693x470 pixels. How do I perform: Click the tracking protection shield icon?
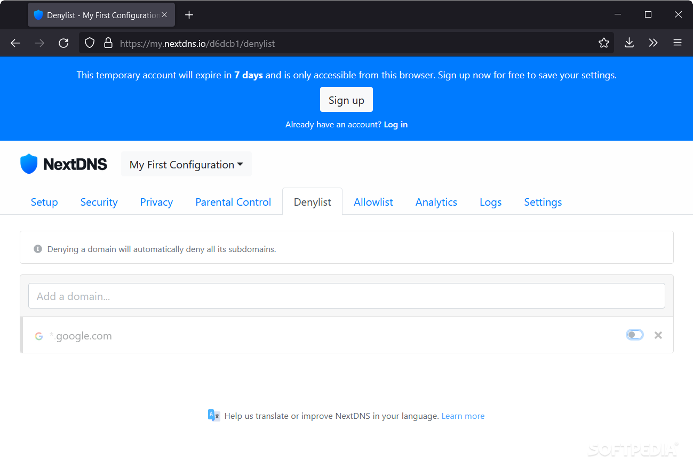point(90,43)
